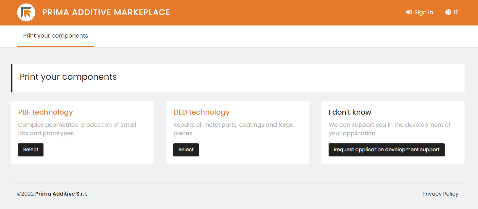
Task: Click Select under DED technology
Action: 186,150
